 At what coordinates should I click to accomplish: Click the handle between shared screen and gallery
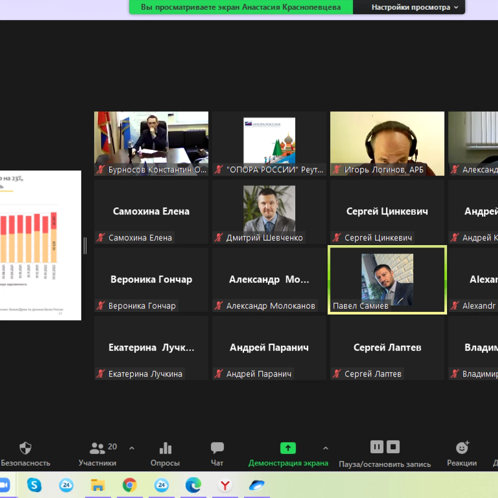(x=85, y=245)
